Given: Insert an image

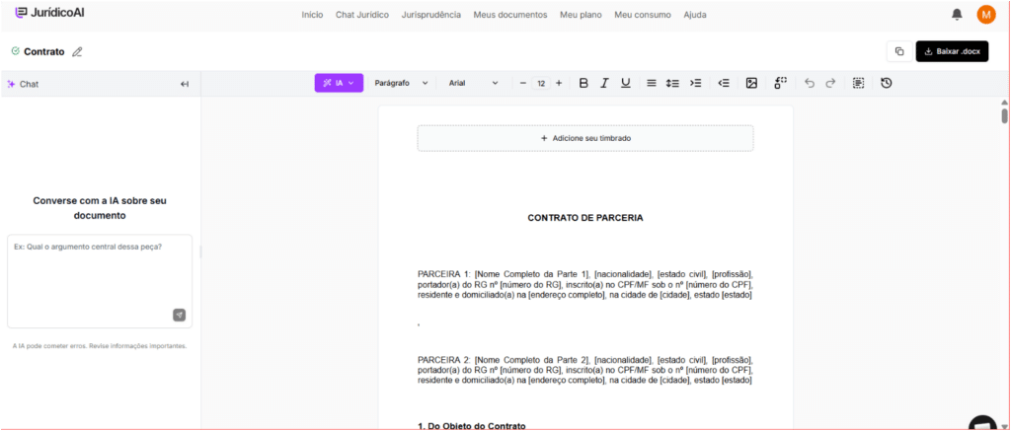Looking at the screenshot, I should [x=751, y=83].
